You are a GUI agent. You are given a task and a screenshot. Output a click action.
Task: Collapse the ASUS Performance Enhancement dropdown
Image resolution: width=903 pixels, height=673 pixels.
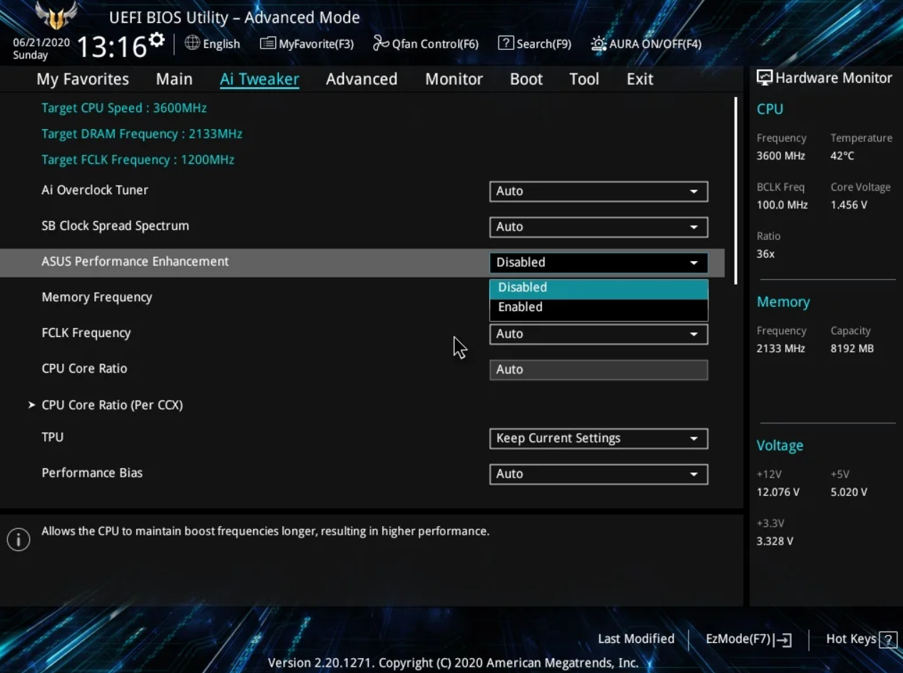click(598, 263)
